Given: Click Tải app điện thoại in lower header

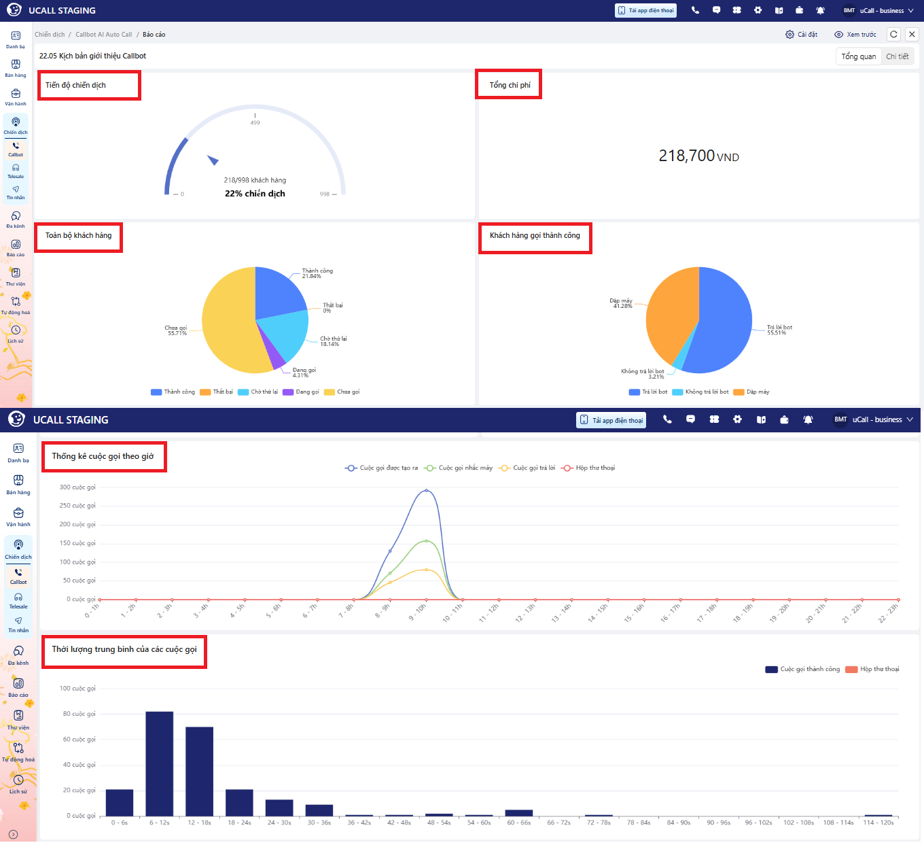Looking at the screenshot, I should click(611, 420).
